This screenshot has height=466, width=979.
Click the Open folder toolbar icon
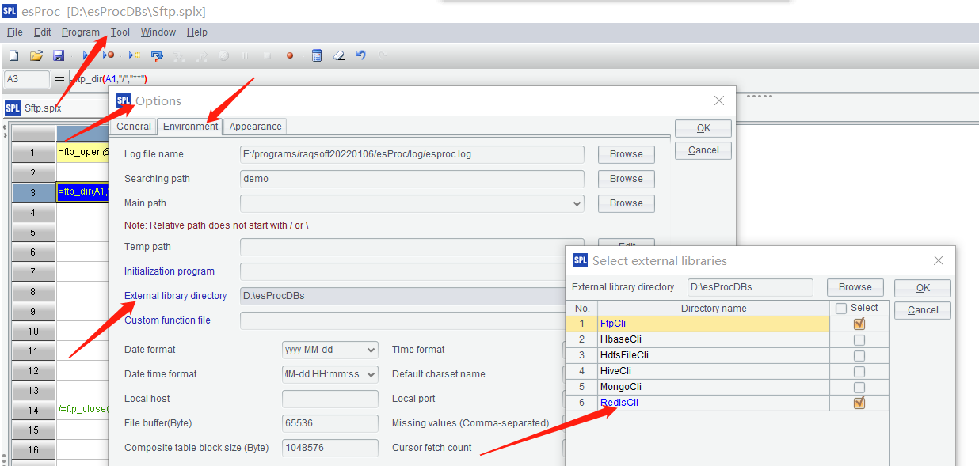click(36, 55)
